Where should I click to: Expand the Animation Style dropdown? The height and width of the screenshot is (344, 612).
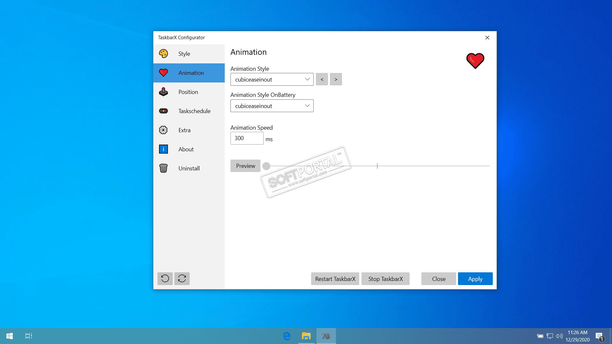point(272,79)
